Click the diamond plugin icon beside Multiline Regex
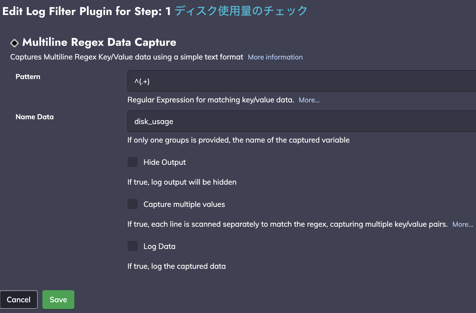The height and width of the screenshot is (313, 476). click(14, 43)
